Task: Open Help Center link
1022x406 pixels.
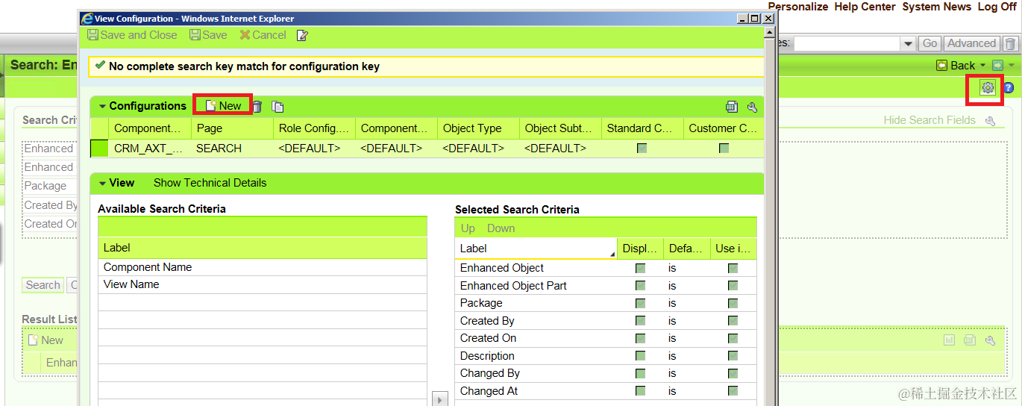Action: 865,7
